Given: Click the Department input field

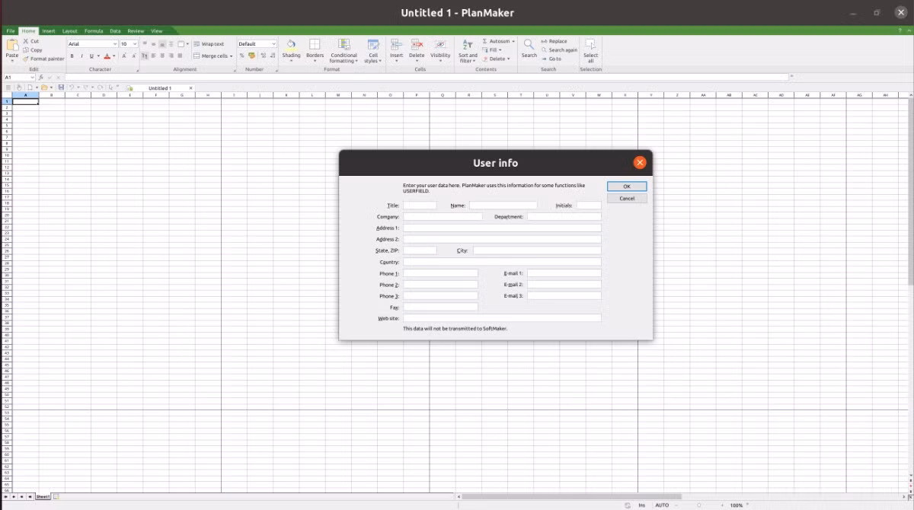Looking at the screenshot, I should coord(564,217).
